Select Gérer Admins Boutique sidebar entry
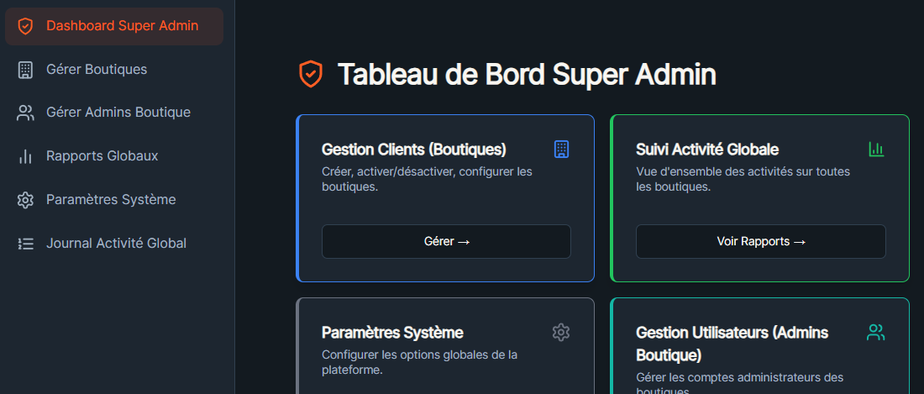The height and width of the screenshot is (394, 924). tap(114, 113)
